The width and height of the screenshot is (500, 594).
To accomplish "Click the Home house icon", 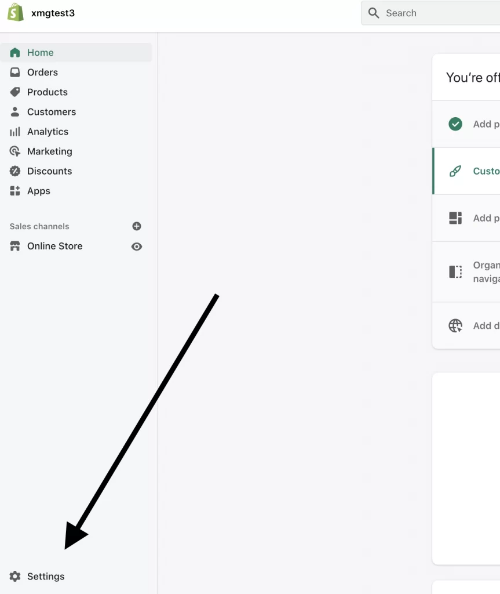I will point(14,53).
